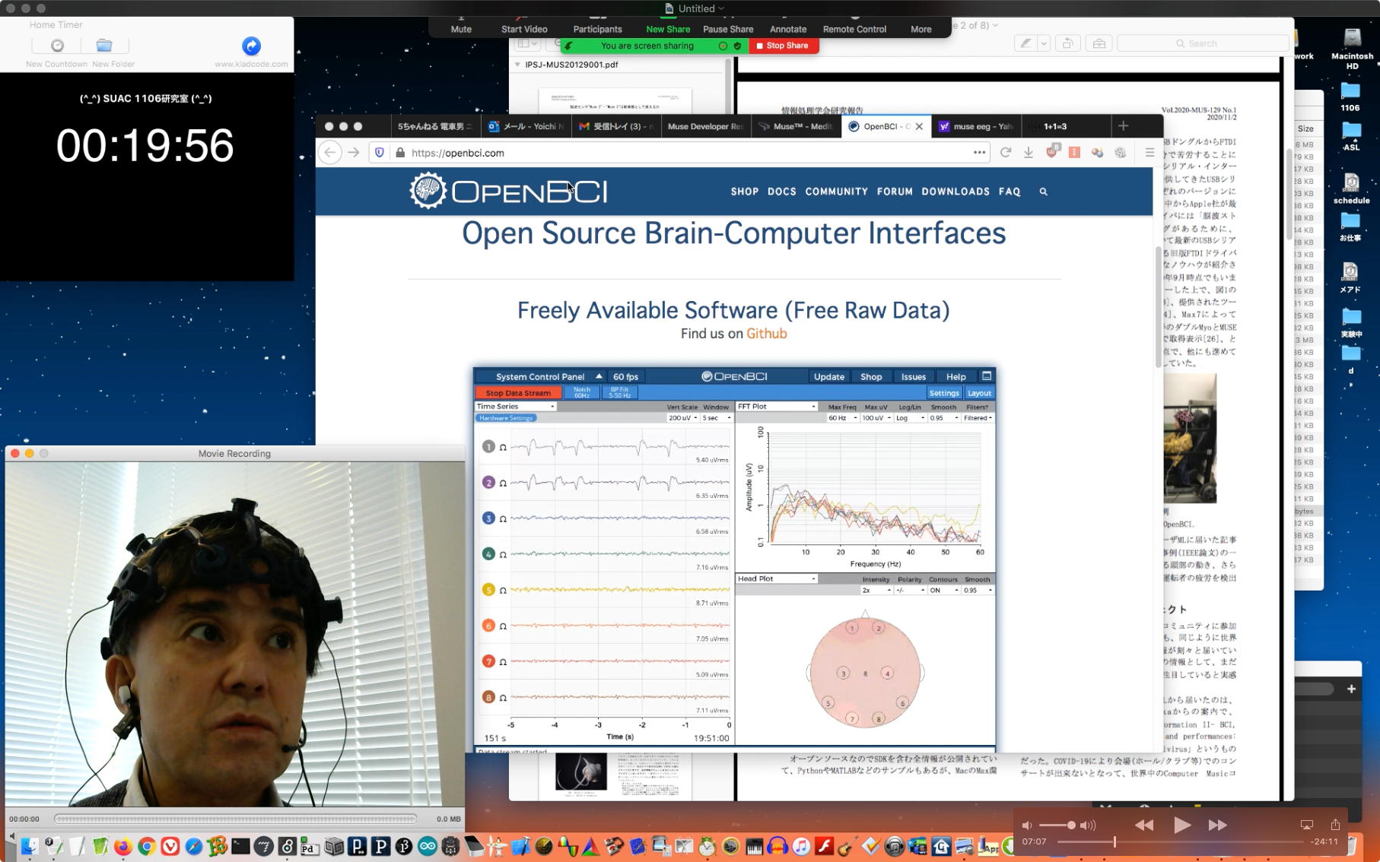Image resolution: width=1380 pixels, height=862 pixels.
Task: Launch Chrome from the Dock
Action: coord(147,846)
